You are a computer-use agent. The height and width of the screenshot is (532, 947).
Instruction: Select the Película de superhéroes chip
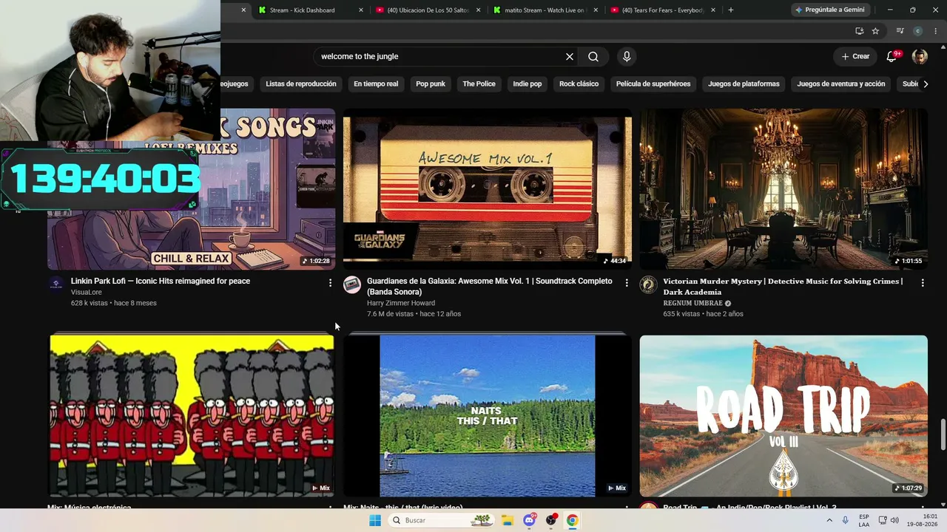pyautogui.click(x=653, y=84)
